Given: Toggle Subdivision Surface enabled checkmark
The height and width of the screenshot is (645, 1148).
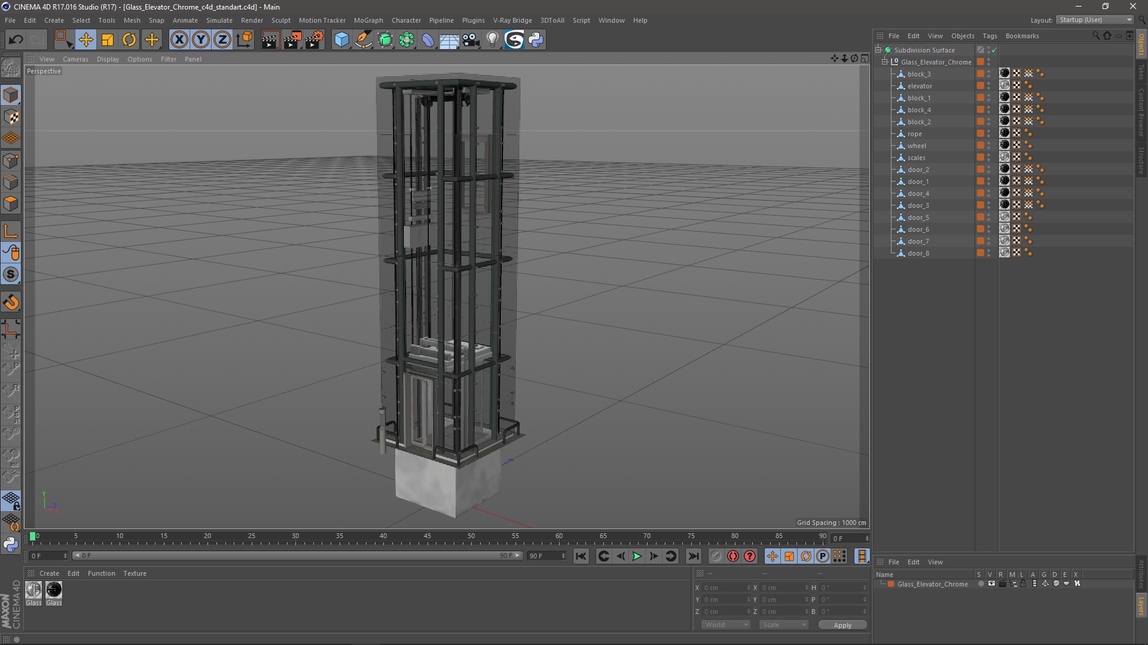Looking at the screenshot, I should 994,50.
